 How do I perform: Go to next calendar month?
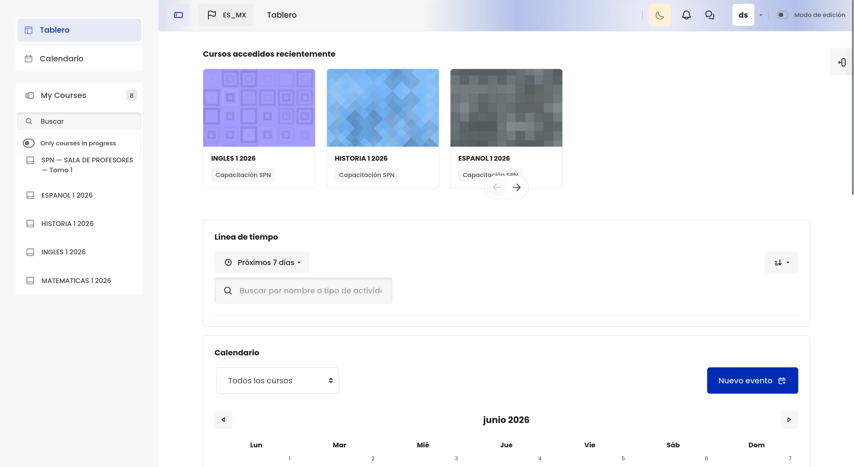click(x=789, y=420)
